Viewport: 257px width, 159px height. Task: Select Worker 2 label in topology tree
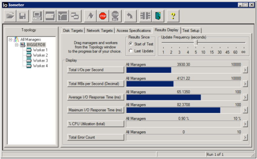click(x=40, y=55)
